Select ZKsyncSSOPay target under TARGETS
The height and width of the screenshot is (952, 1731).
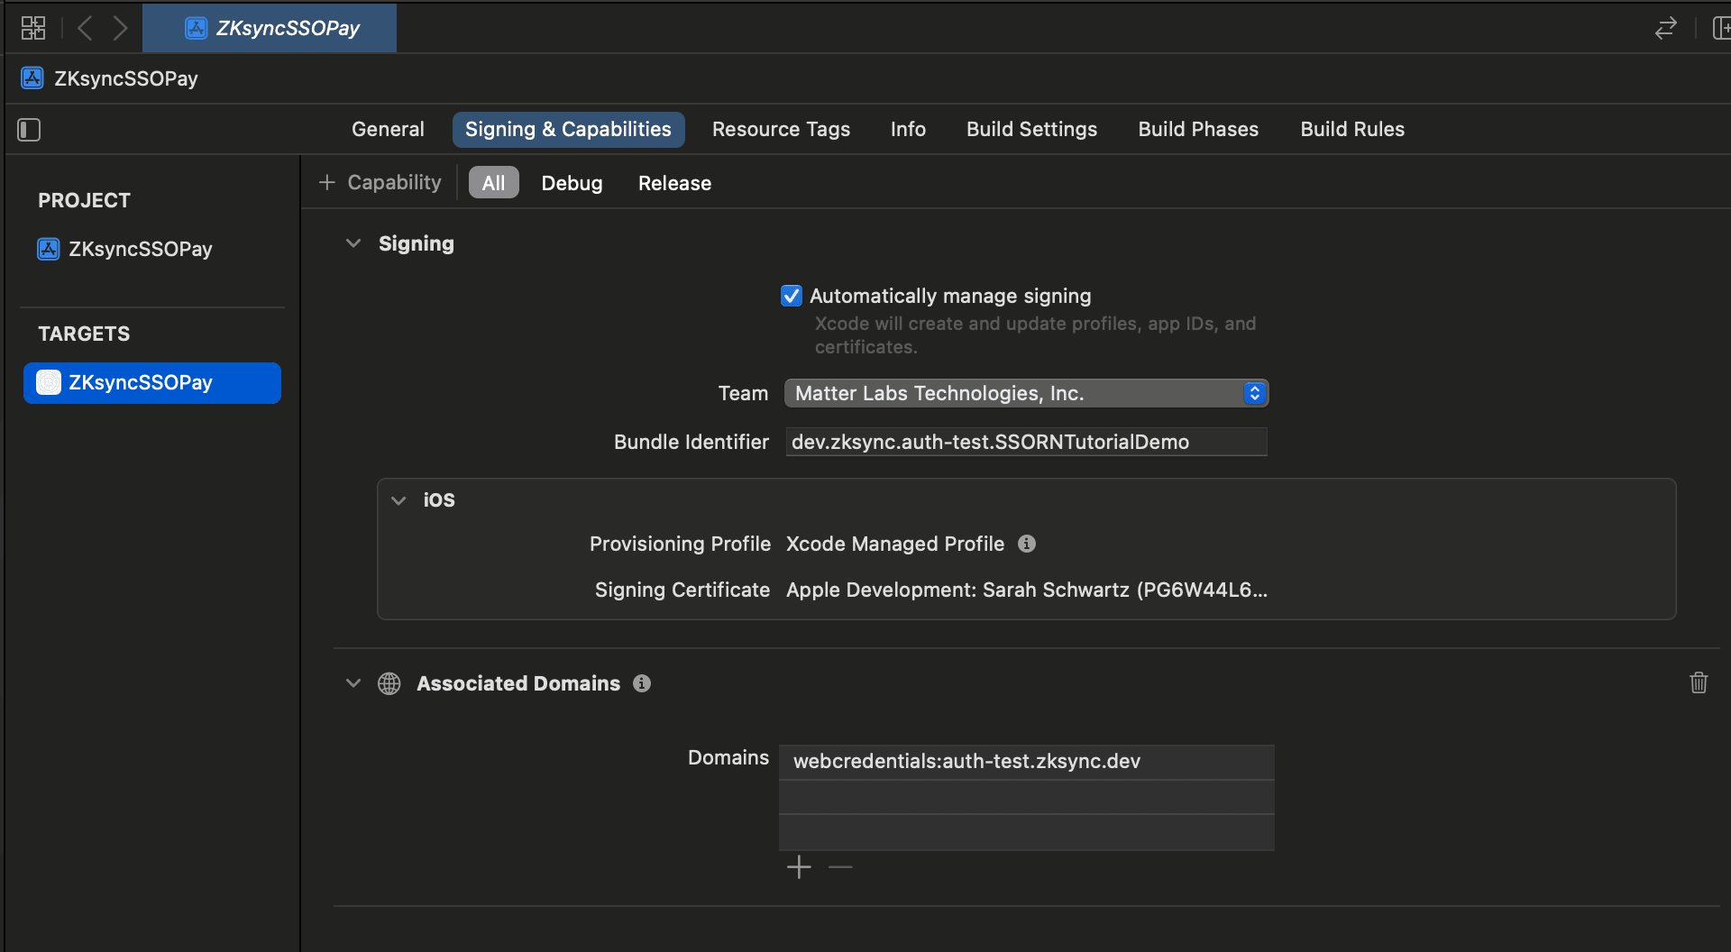pyautogui.click(x=152, y=382)
